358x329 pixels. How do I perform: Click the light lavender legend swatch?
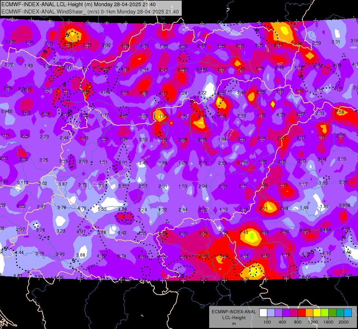pyautogui.click(x=271, y=313)
